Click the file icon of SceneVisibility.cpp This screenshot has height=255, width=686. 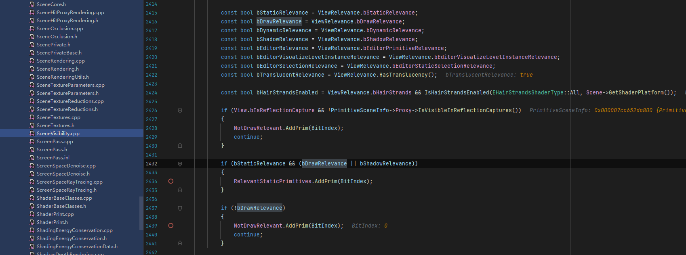point(32,134)
